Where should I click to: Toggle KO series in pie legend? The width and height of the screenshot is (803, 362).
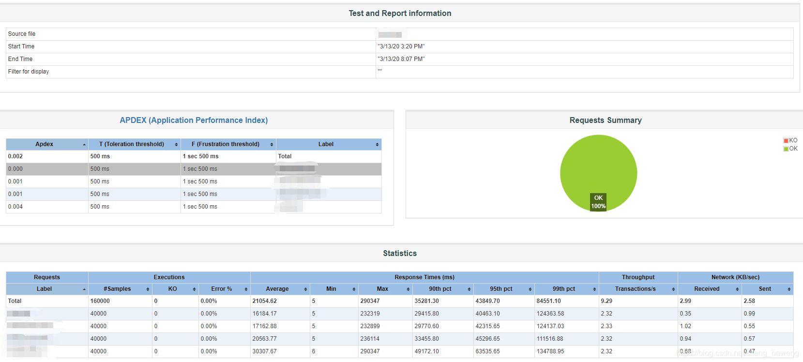click(x=790, y=140)
